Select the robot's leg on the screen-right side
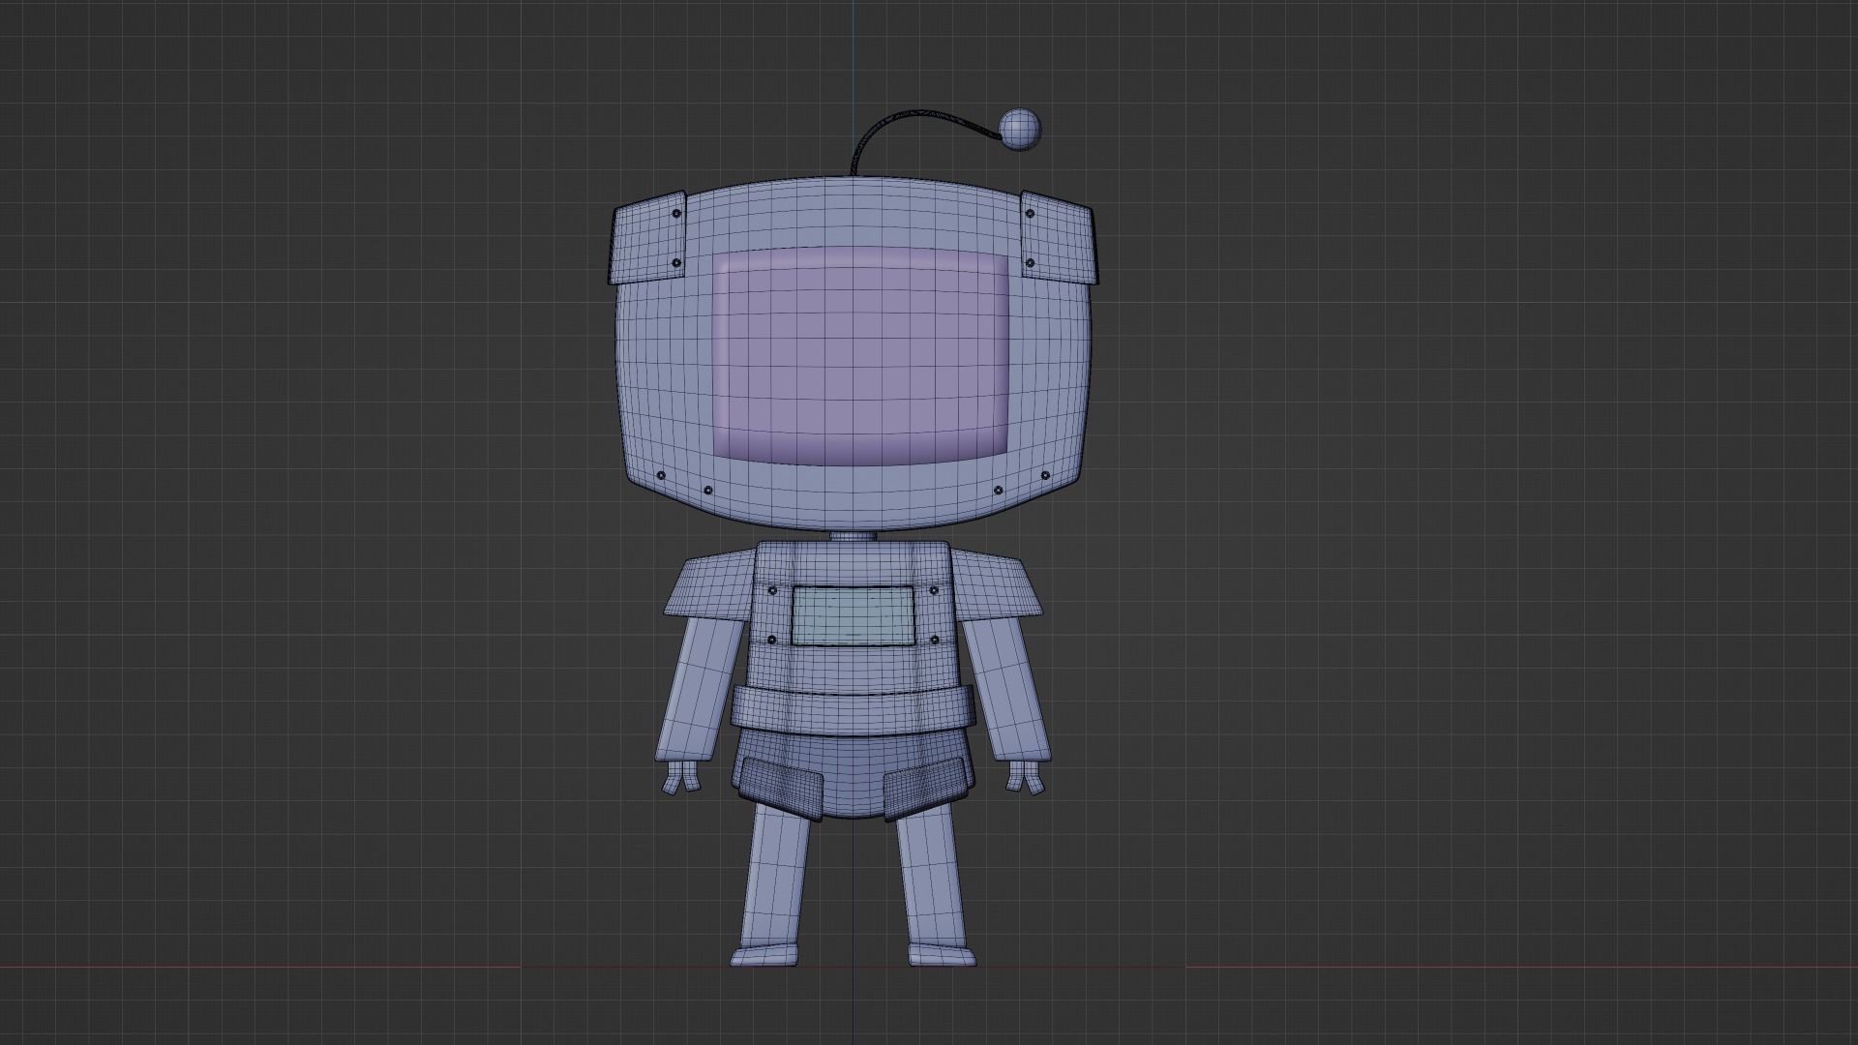 931,876
